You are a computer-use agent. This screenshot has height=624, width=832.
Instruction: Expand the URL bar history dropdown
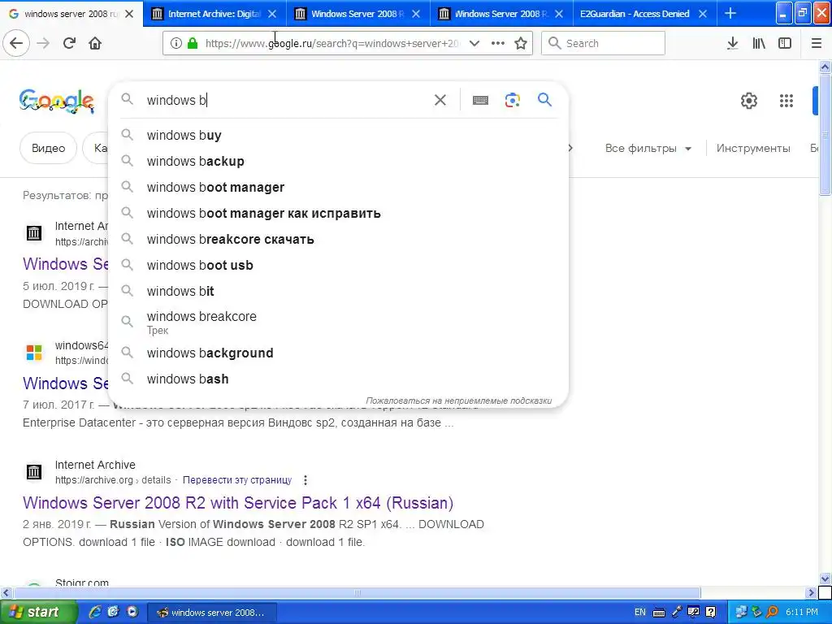point(474,43)
